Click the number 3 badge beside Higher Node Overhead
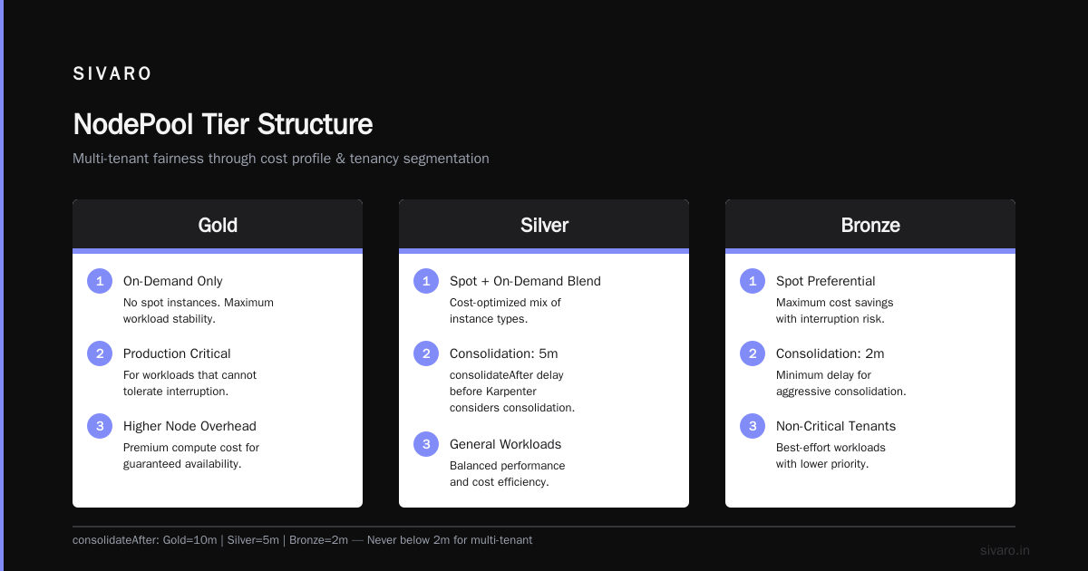Image resolution: width=1088 pixels, height=571 pixels. click(x=100, y=426)
